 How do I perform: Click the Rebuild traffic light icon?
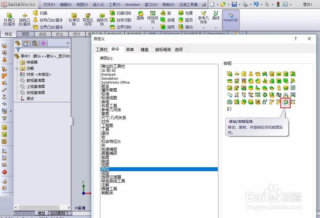278,4
